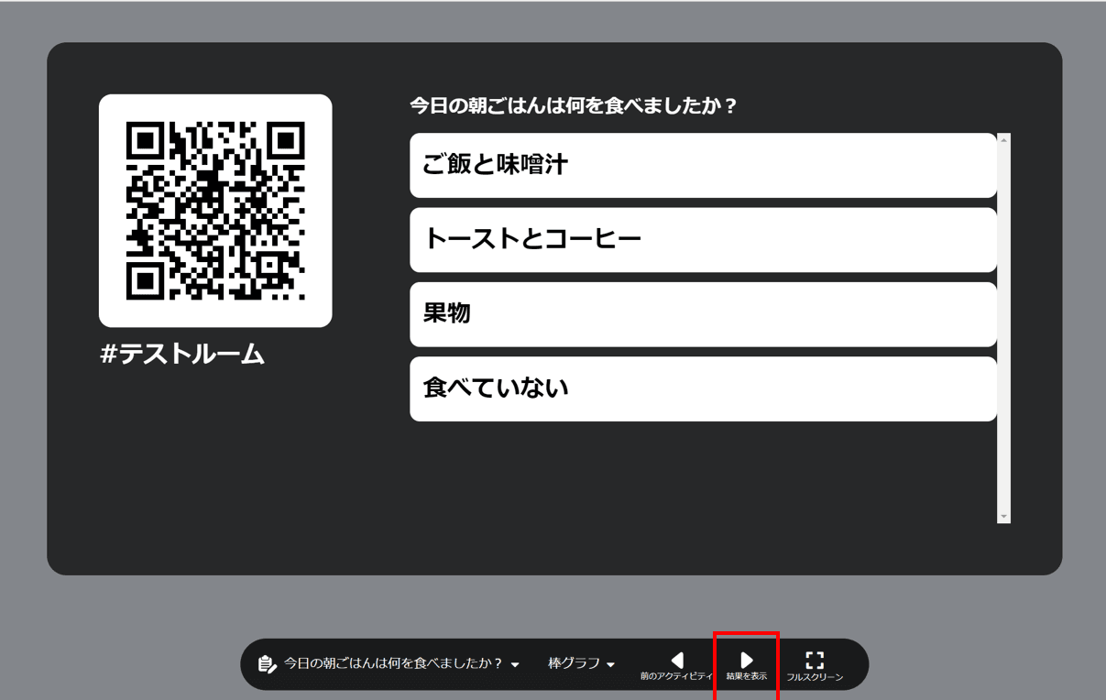Image resolution: width=1106 pixels, height=700 pixels.
Task: Enter フルスクリーン mode
Action: pyautogui.click(x=815, y=665)
